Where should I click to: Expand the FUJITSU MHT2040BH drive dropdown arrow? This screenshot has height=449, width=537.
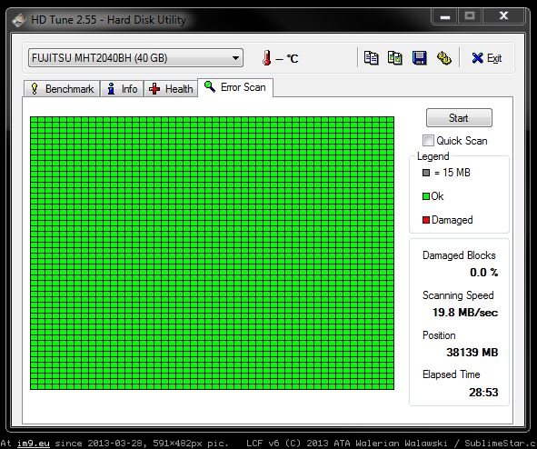235,58
